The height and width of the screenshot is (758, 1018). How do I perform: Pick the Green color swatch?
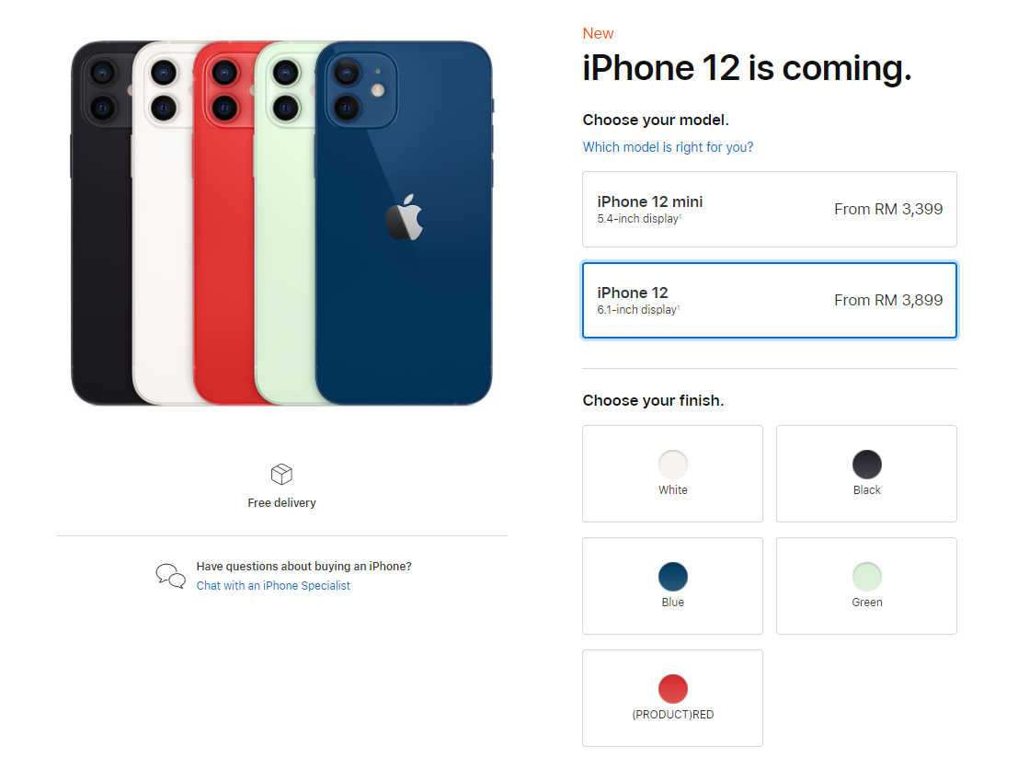point(867,576)
